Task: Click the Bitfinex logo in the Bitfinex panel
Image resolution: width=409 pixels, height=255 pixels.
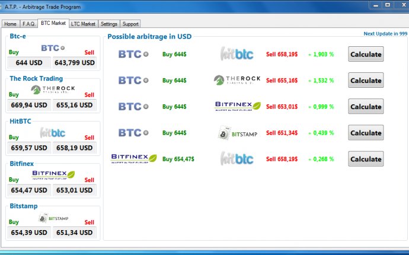Action: (x=53, y=174)
